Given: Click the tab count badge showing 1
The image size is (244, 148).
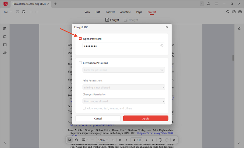Looking at the screenshot, I should (202, 4).
